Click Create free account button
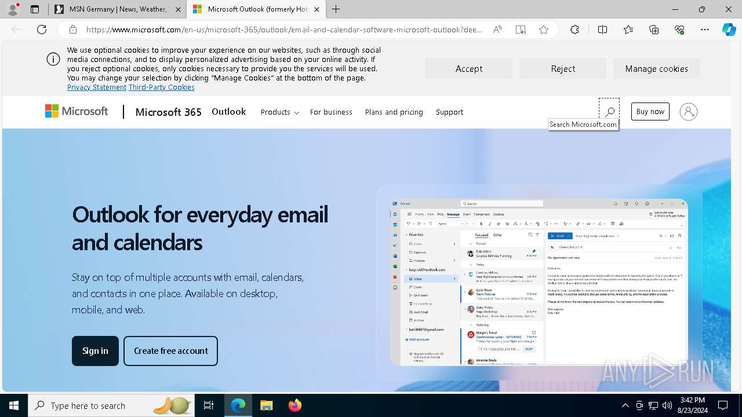 click(x=171, y=351)
